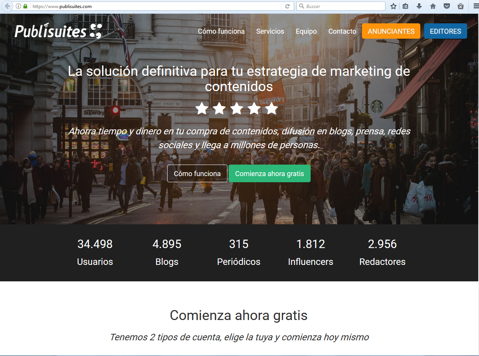Click the green padlock security icon

25,6
